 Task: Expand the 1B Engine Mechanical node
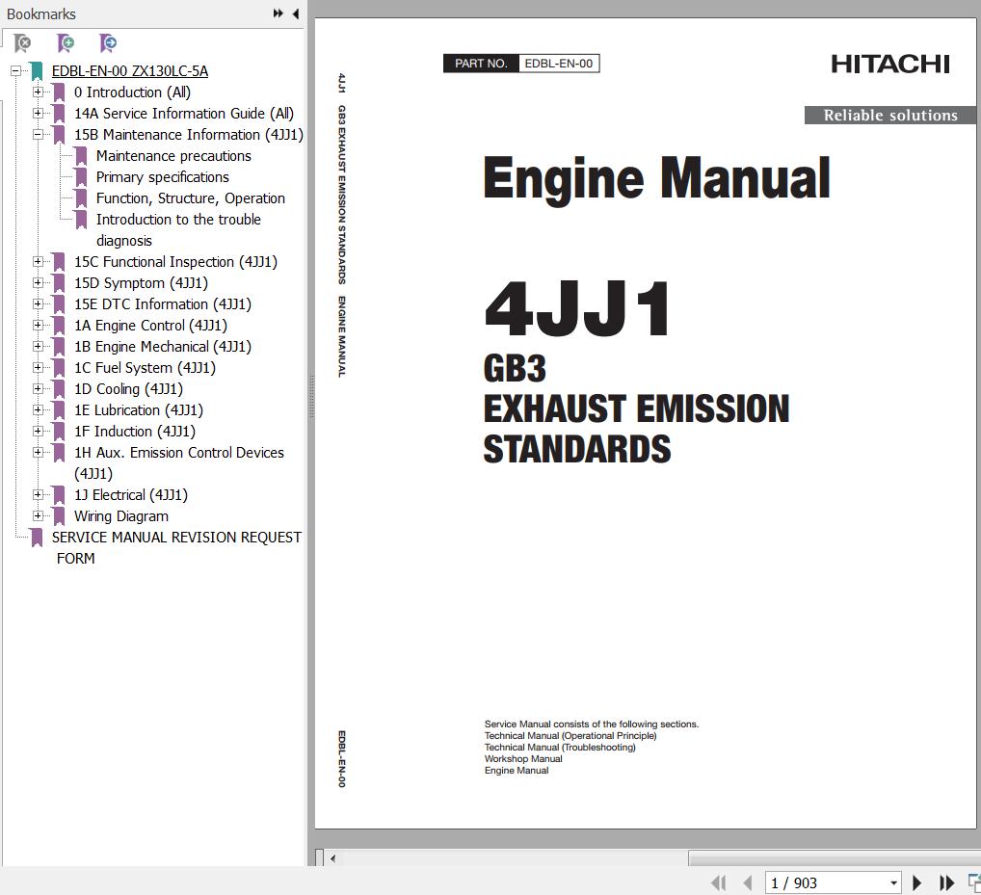39,347
